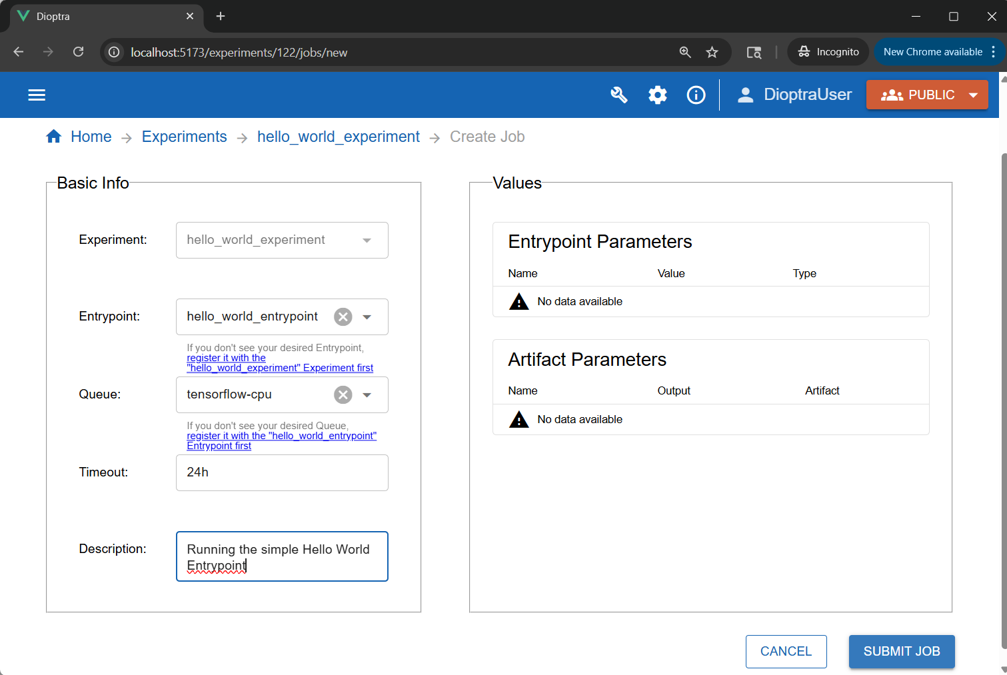Go to Experiments via the breadcrumb
This screenshot has width=1007, height=675.
[184, 136]
